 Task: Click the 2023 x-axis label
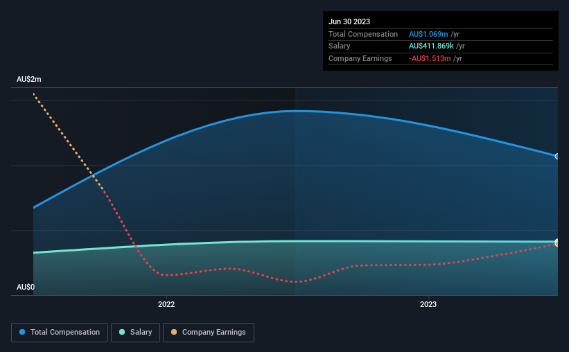coord(428,304)
